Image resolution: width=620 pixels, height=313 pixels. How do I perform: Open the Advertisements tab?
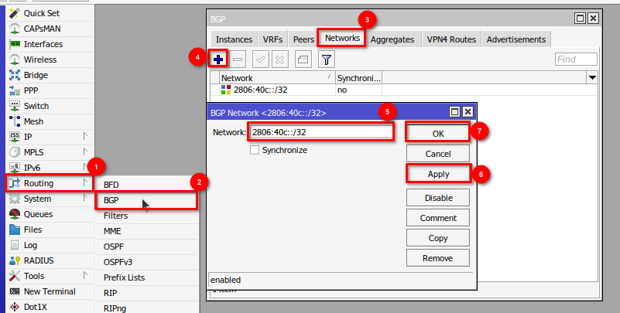516,39
